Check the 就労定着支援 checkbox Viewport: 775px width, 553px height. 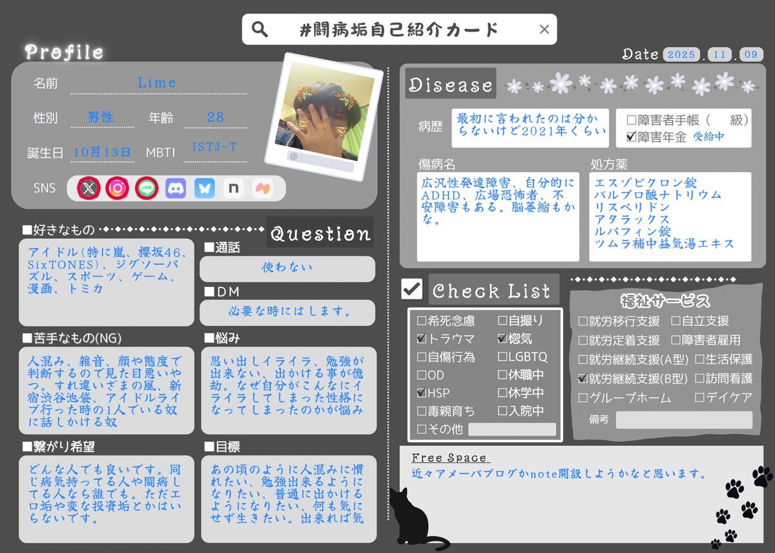pyautogui.click(x=583, y=340)
